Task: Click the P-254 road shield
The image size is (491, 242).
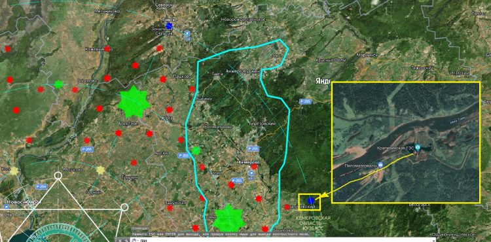Action: (41, 186)
